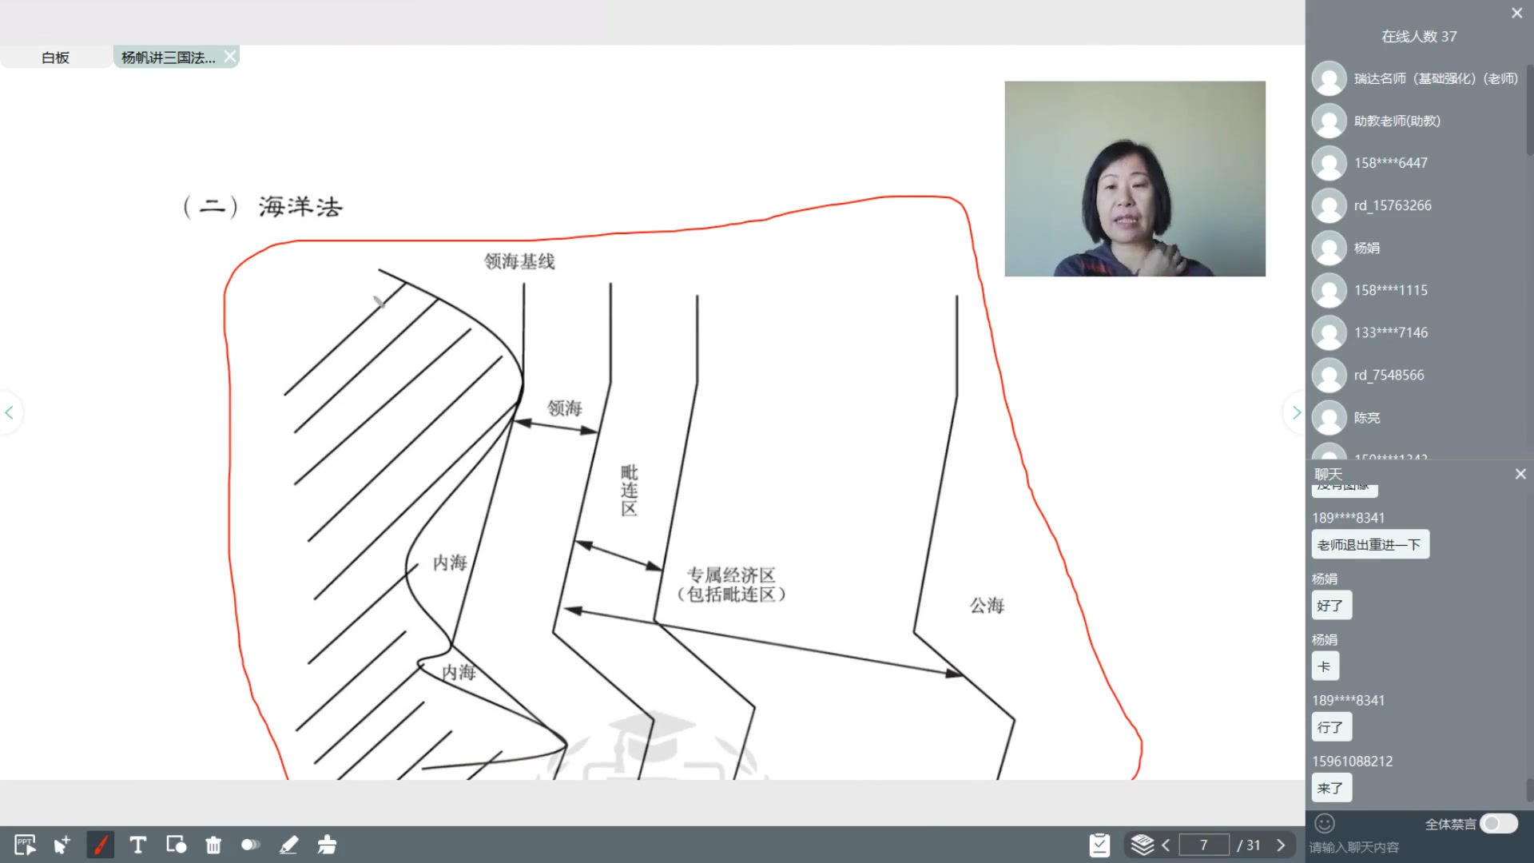Click the left slide arrow at screen edge
This screenshot has height=863, width=1534.
(x=10, y=412)
